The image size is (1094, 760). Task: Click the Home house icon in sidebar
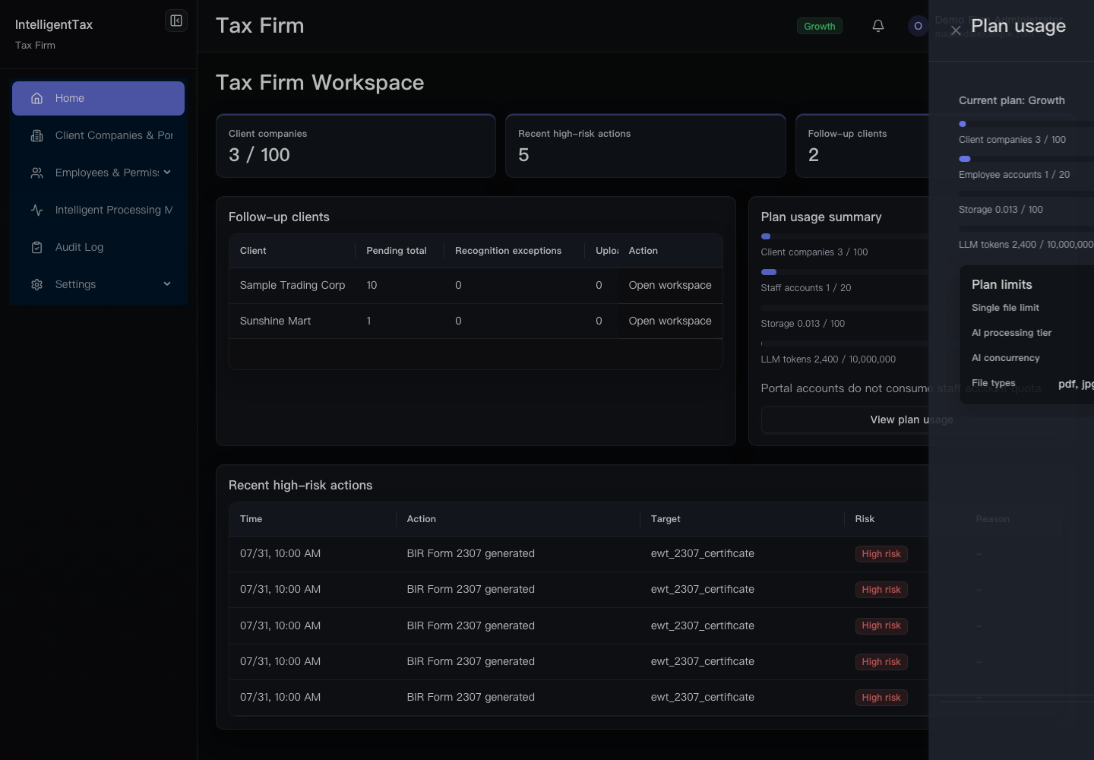tap(36, 98)
